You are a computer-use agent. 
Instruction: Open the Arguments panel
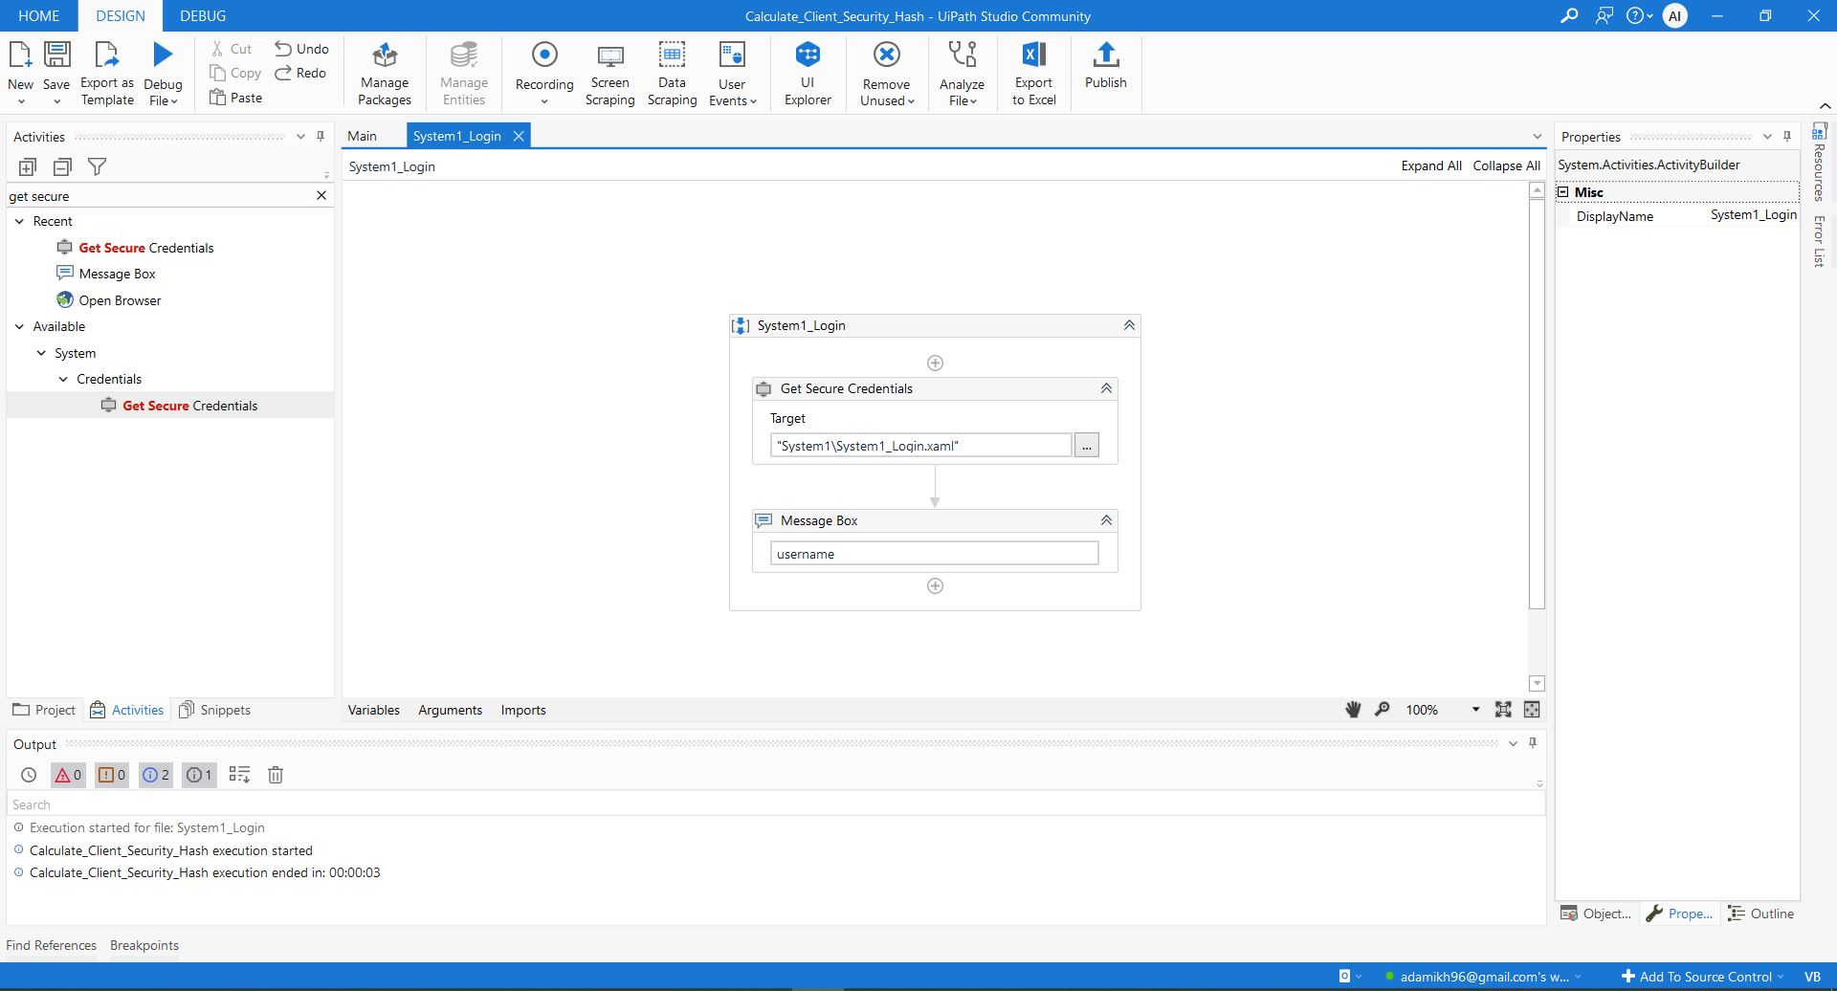point(451,710)
